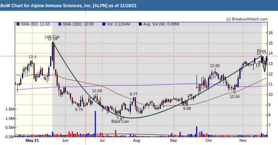Click the blue Vol legend swatch
This screenshot has height=145, width=278.
pos(104,24)
